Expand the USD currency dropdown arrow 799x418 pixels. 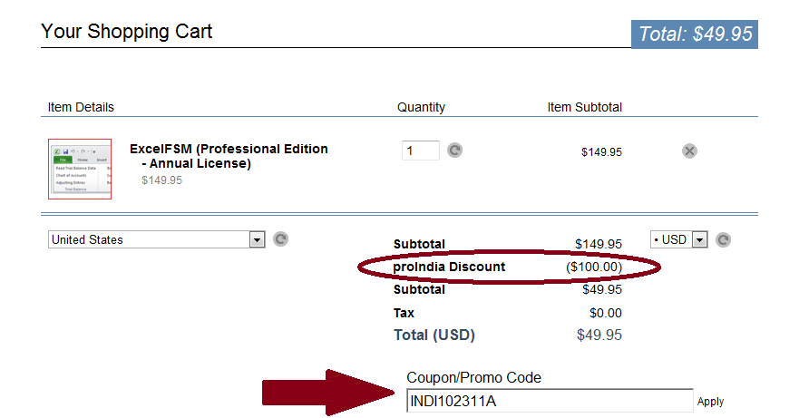(700, 239)
